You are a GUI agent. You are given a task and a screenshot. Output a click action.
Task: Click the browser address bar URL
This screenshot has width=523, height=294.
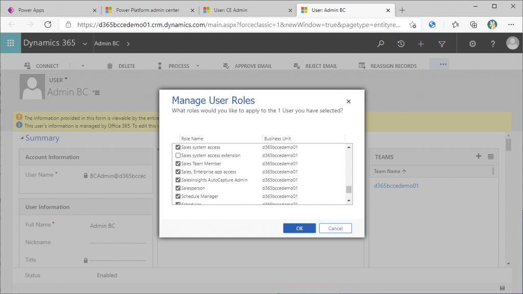pos(239,24)
